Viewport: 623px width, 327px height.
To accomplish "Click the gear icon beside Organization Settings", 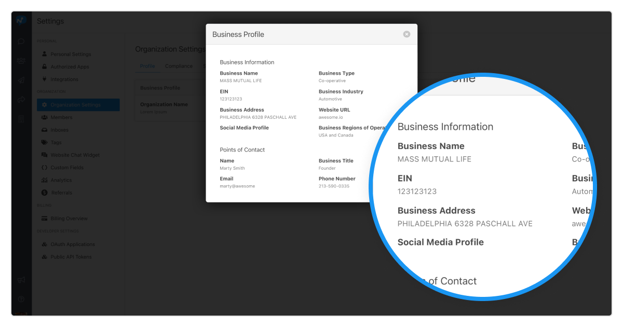I will click(45, 105).
